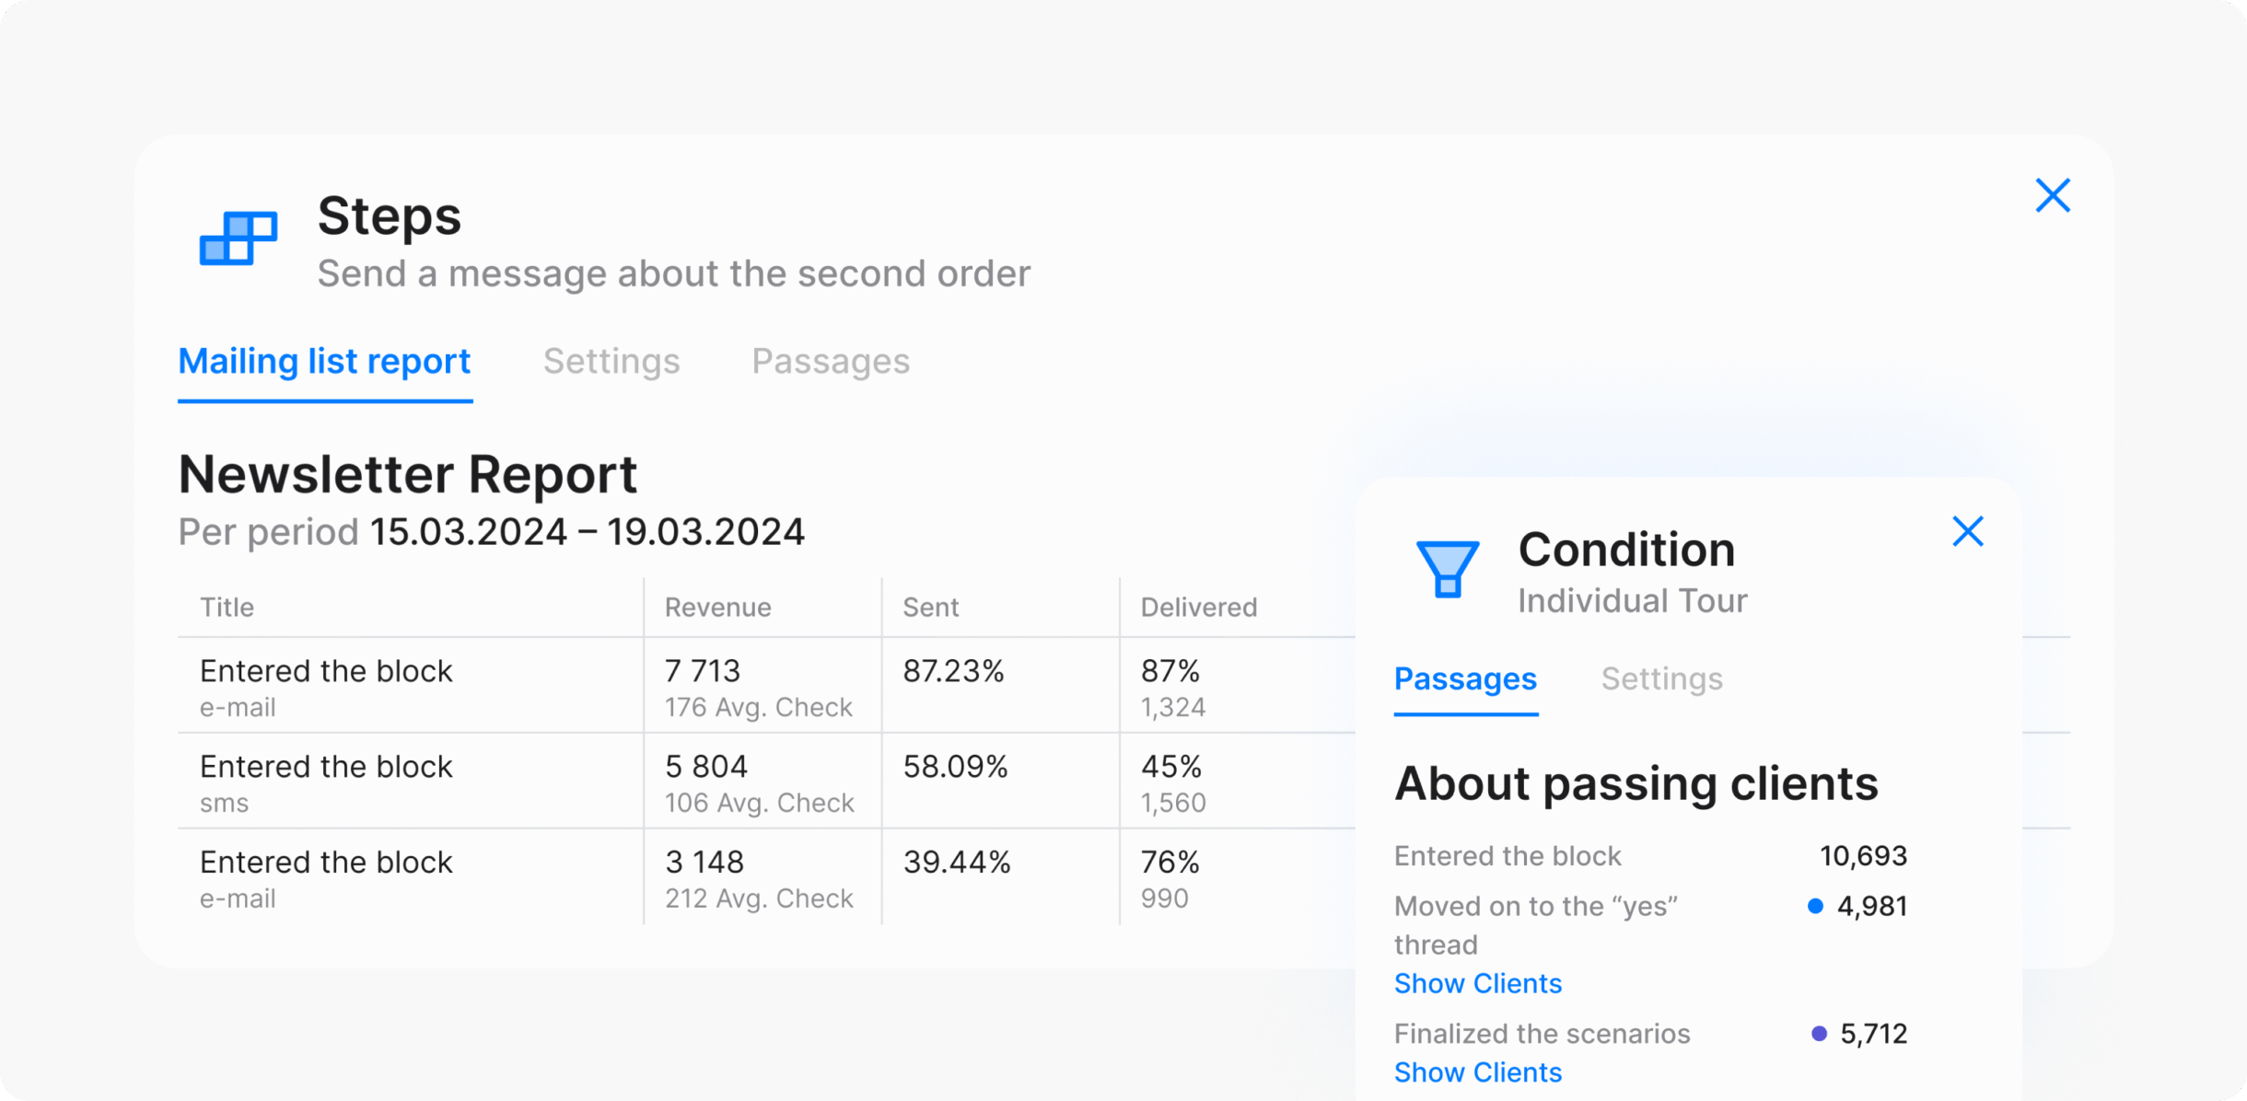Close the Steps panel
2247x1101 pixels.
(x=2053, y=195)
